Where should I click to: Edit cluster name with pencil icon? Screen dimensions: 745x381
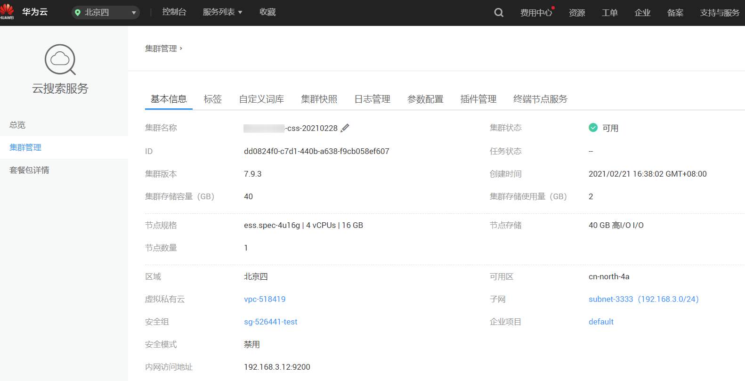[x=345, y=128]
